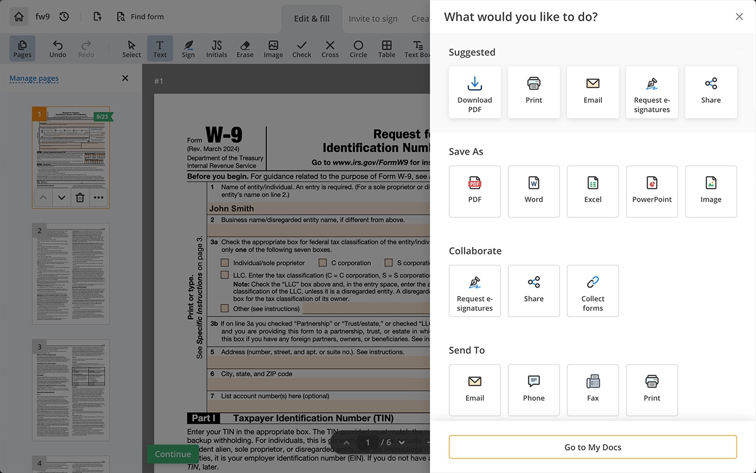
Task: Toggle the Pages panel button
Action: tap(22, 48)
